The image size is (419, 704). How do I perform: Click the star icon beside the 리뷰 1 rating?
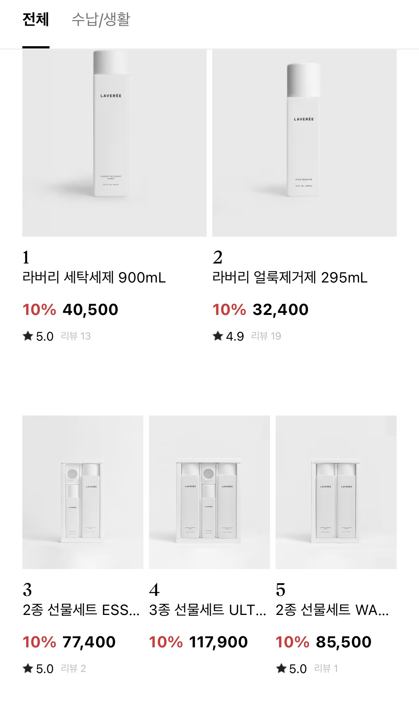coord(281,669)
